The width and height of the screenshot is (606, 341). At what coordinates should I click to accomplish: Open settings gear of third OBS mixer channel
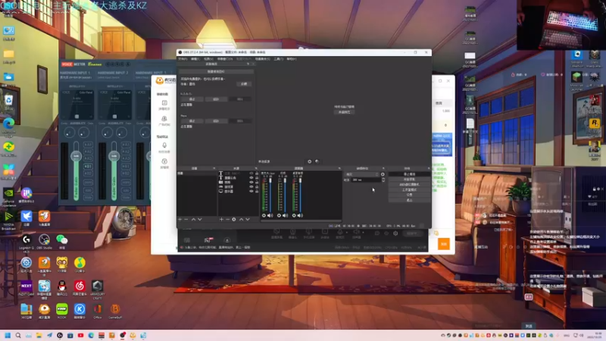tap(294, 215)
